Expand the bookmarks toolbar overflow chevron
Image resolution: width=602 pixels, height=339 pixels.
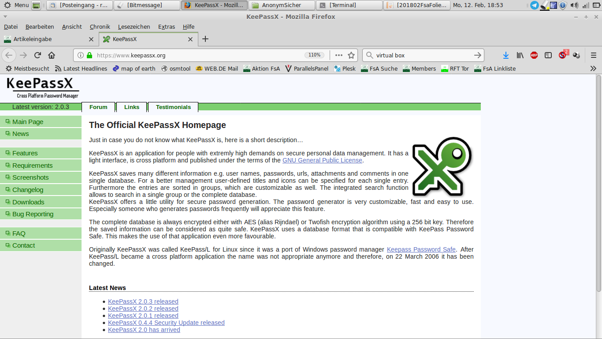[593, 68]
